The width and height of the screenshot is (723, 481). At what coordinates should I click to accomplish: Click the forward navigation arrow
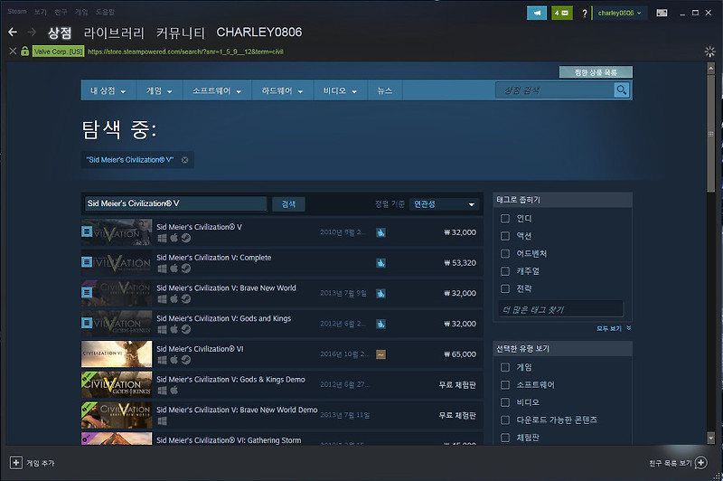pos(32,32)
